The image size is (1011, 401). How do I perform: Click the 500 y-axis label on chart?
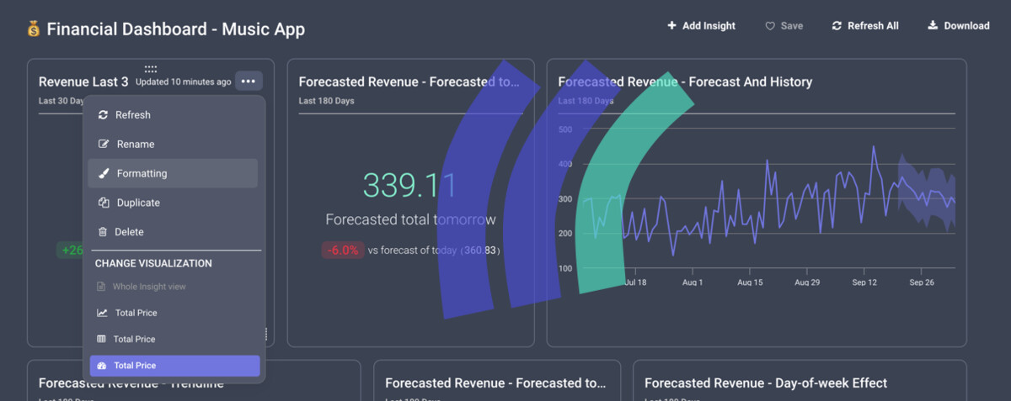pos(565,129)
